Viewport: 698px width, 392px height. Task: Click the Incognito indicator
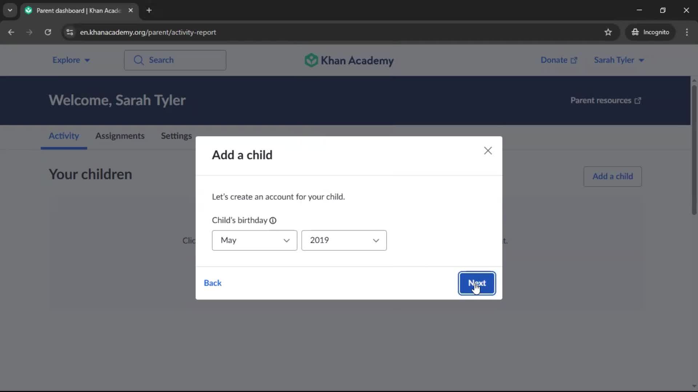point(651,32)
